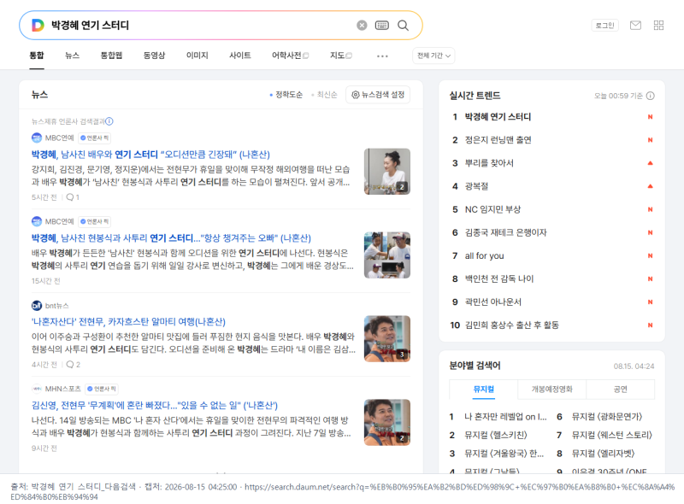Open thumbnail of the 김신영 무계획 article
The image size is (684, 504).
click(387, 423)
